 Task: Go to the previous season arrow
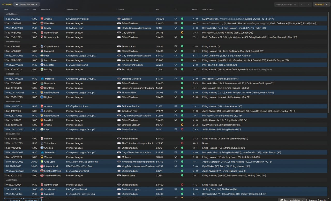point(302,4)
